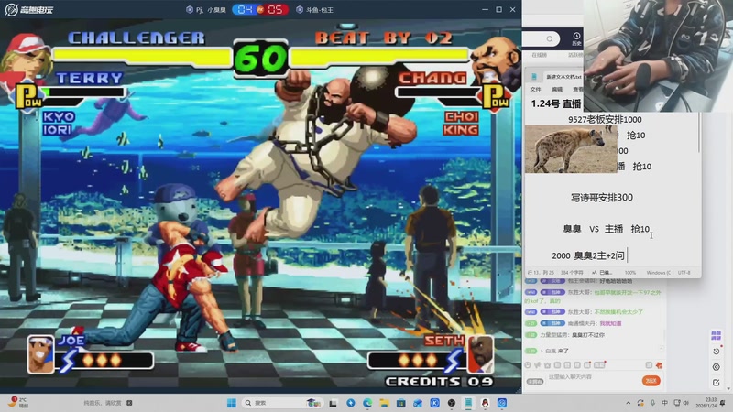Click the target circle icon in right sidebar
Screen dimensions: 733x412
(716, 367)
